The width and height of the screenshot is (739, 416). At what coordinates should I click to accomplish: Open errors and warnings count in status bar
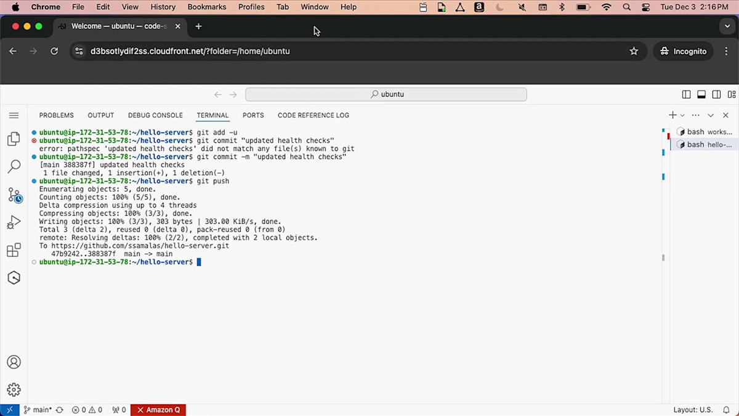tap(87, 410)
